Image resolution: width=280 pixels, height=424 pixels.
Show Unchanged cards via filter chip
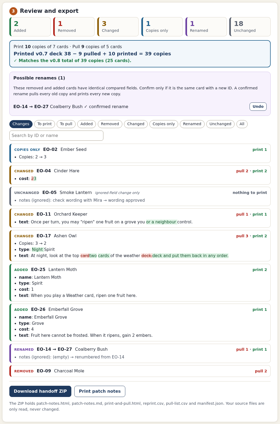coord(220,124)
